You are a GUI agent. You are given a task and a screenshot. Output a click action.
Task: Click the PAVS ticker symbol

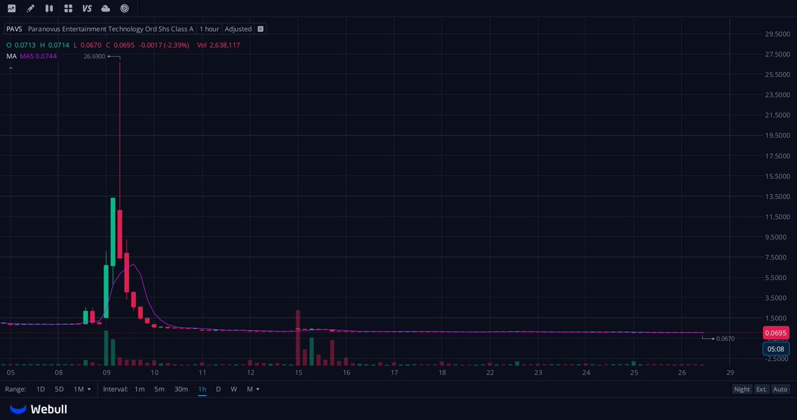click(x=15, y=29)
